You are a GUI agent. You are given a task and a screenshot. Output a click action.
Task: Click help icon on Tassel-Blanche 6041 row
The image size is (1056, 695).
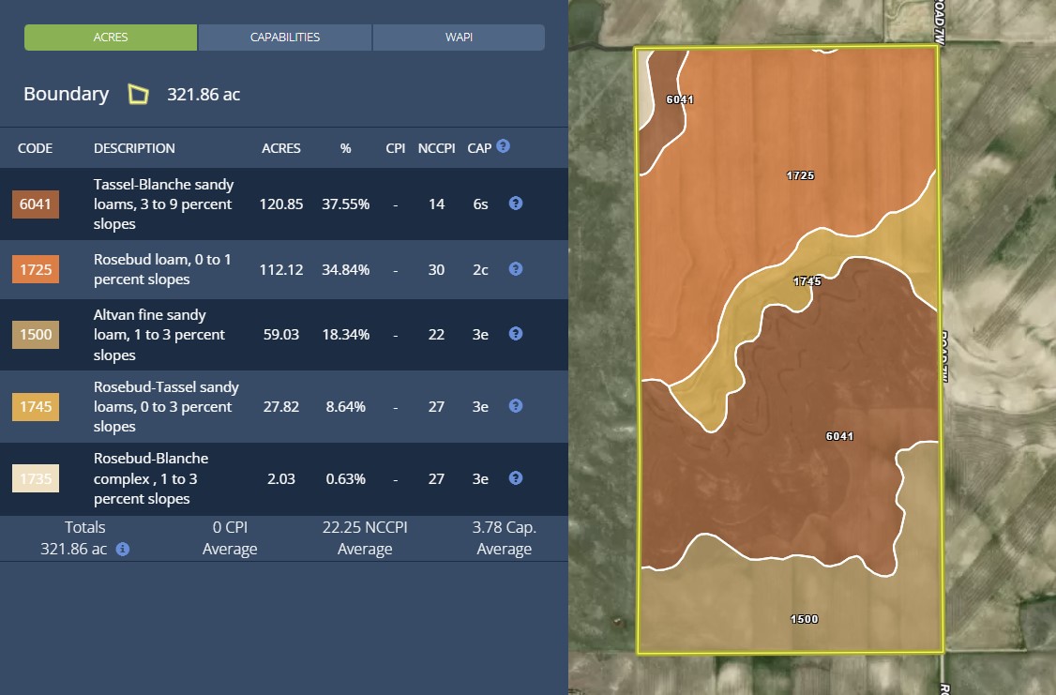[515, 204]
